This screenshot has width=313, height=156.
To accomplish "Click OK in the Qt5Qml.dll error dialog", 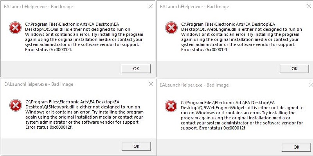I will coord(136,68).
